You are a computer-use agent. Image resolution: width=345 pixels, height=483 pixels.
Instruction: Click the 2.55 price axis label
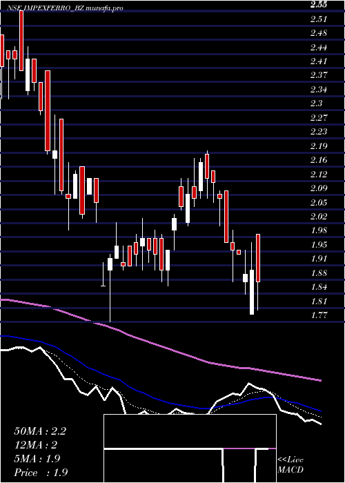pos(319,5)
